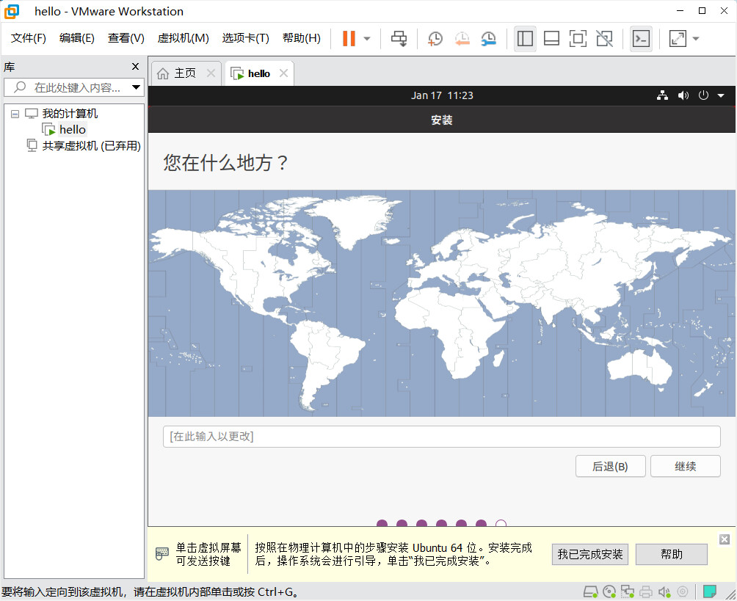737x601 pixels.
Task: Click the Ubuntu network status icon
Action: pos(663,95)
